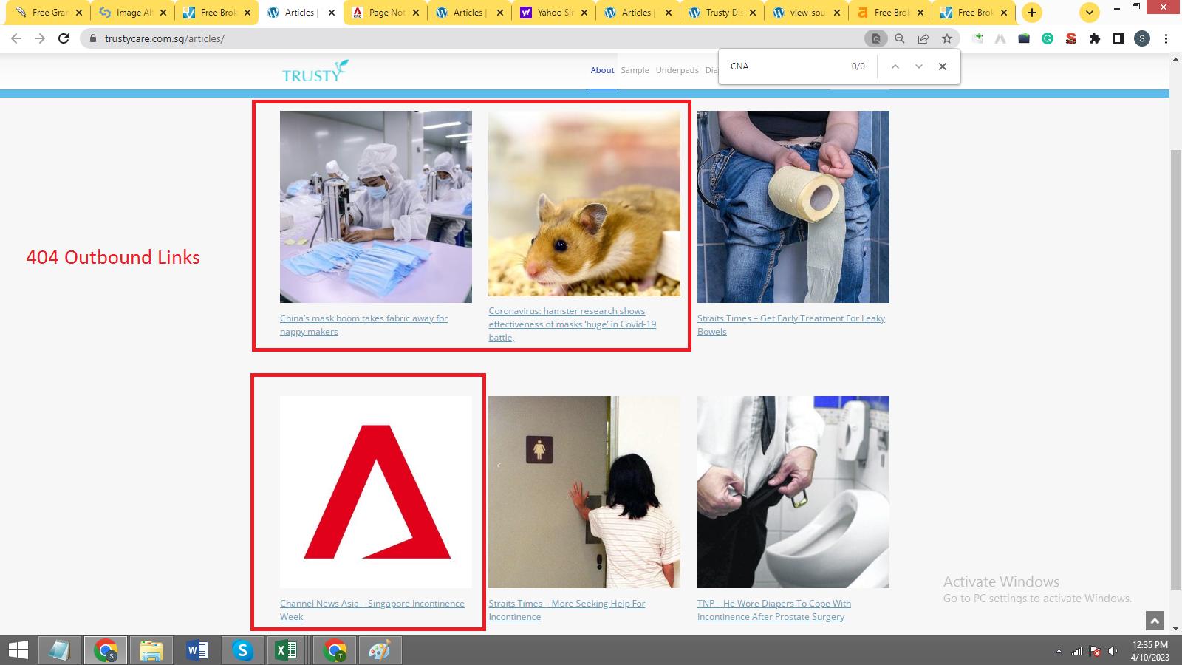Image resolution: width=1182 pixels, height=665 pixels.
Task: Open the Chrome extensions puzzle icon
Action: pyautogui.click(x=1095, y=38)
